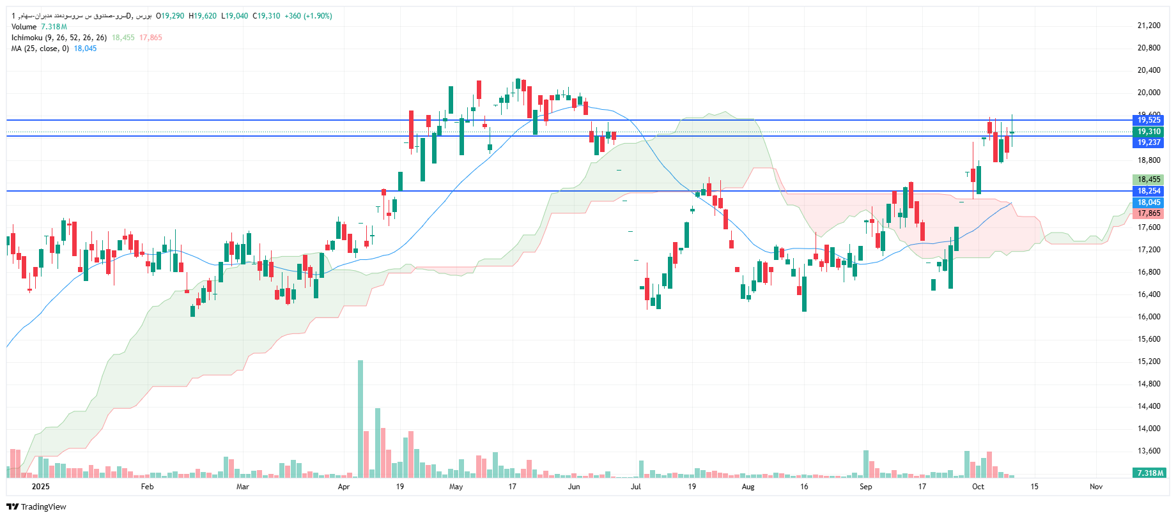
Task: Click the Volume indicator legend label
Action: tap(24, 27)
